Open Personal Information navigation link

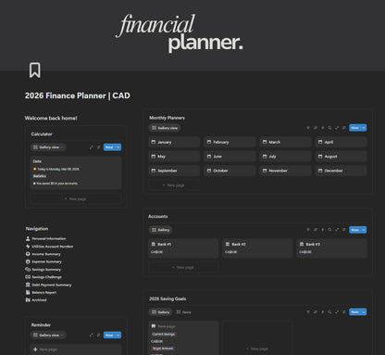pyautogui.click(x=45, y=238)
